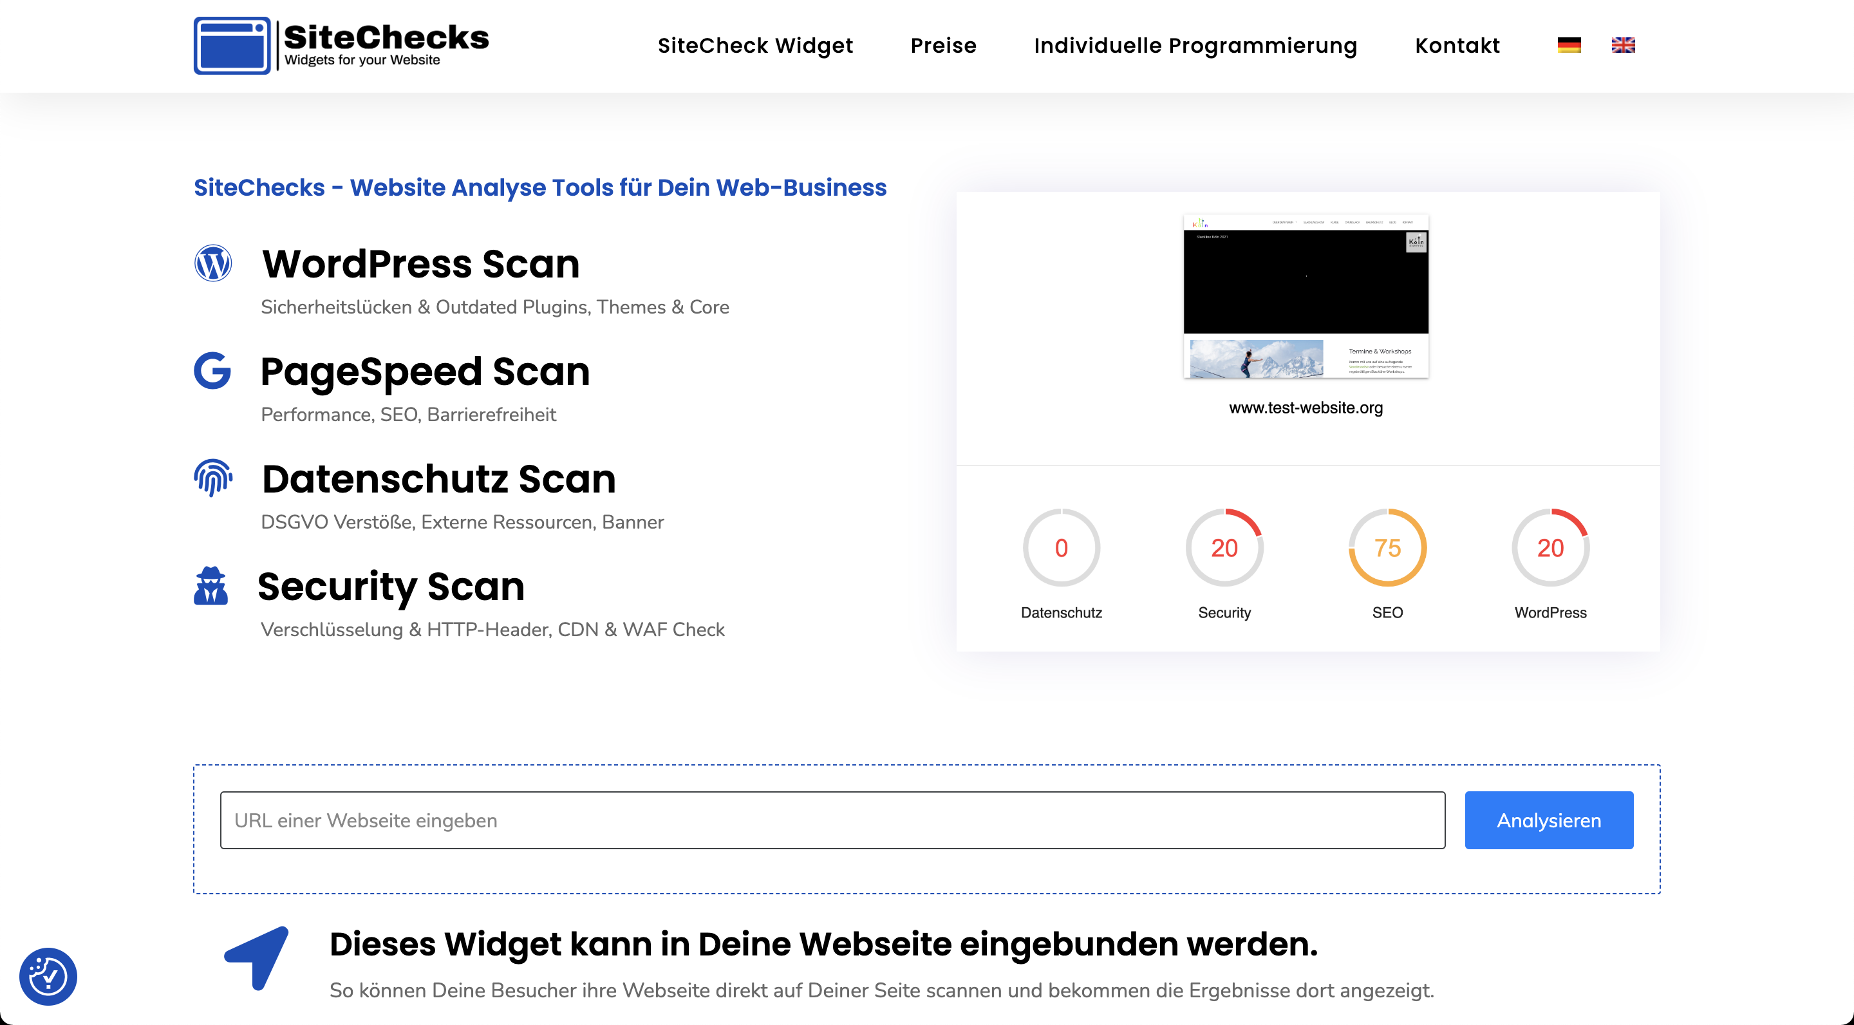Screen dimensions: 1854x1025
Task: Click the SiteChecks logo text
Action: click(386, 37)
